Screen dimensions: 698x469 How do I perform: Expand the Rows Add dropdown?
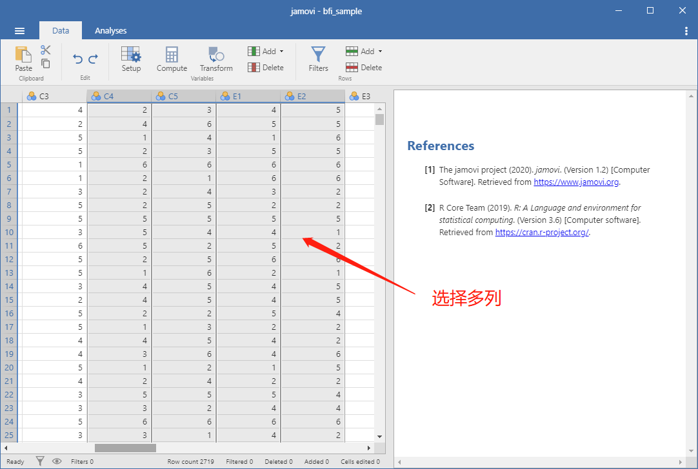pos(364,51)
